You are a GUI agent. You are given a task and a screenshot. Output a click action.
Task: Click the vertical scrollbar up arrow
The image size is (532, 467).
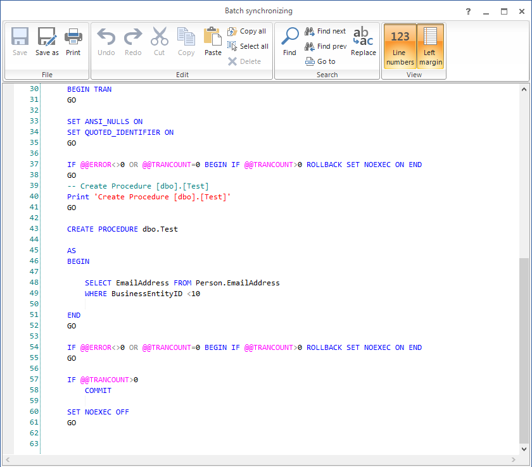524,90
